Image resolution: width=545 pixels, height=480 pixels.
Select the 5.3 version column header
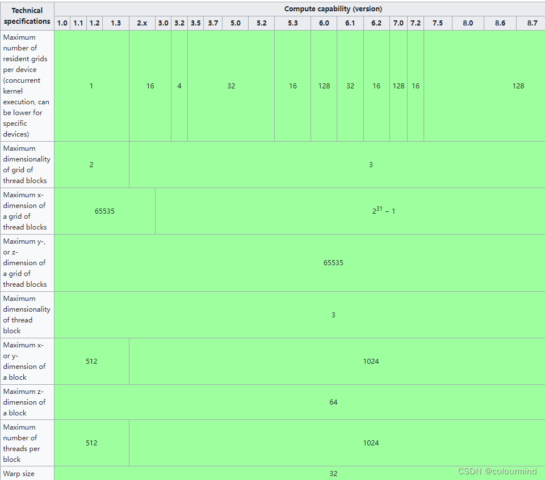click(x=293, y=23)
